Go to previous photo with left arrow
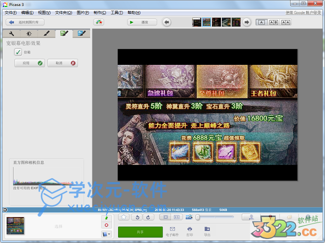Screen dimensions: 325x243 (x=166, y=22)
